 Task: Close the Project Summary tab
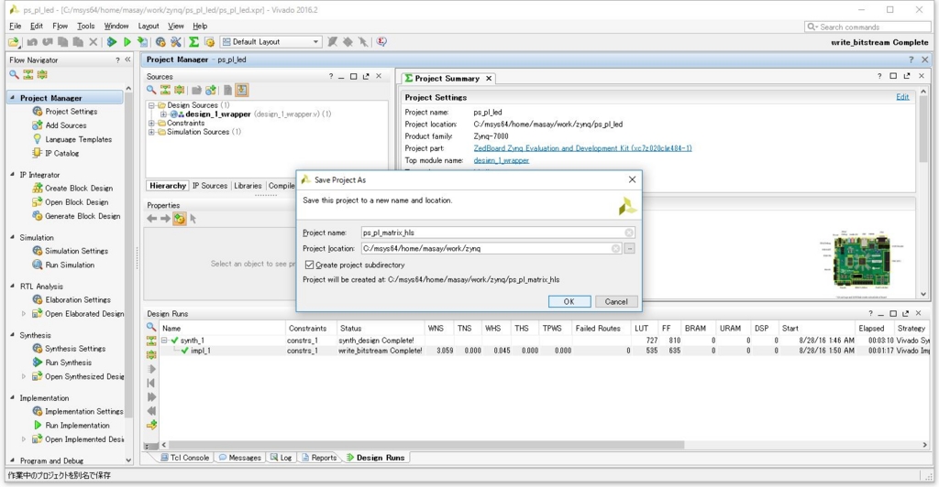489,79
